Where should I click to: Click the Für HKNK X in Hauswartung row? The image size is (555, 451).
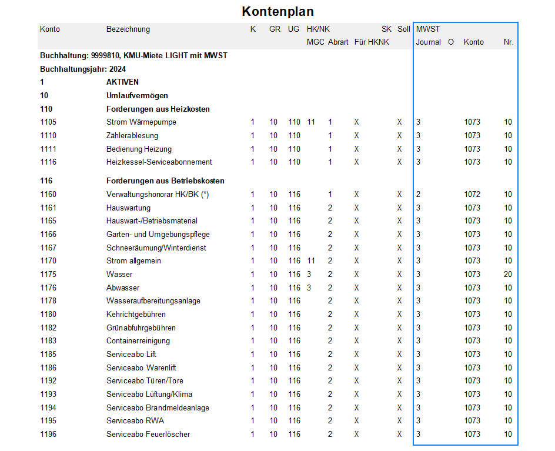(356, 208)
